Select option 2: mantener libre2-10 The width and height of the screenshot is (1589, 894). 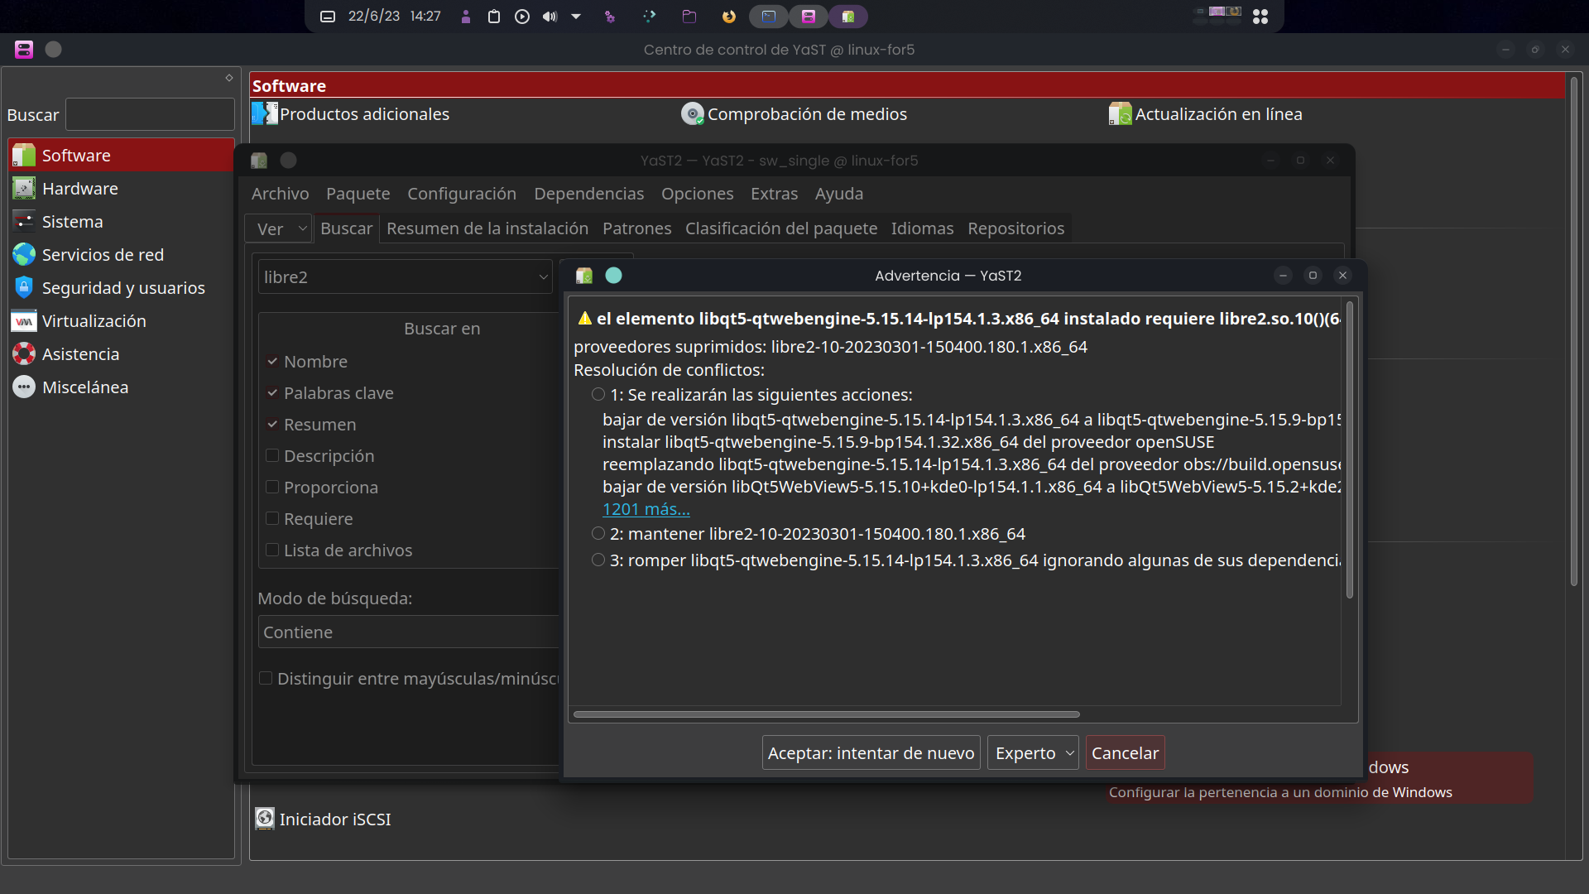point(598,534)
